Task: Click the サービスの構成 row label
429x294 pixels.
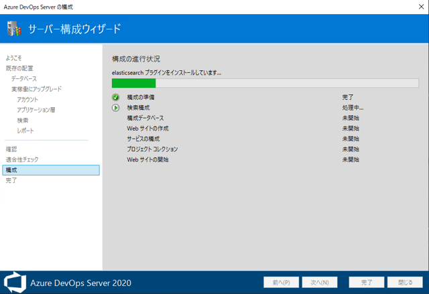Action: pos(143,139)
